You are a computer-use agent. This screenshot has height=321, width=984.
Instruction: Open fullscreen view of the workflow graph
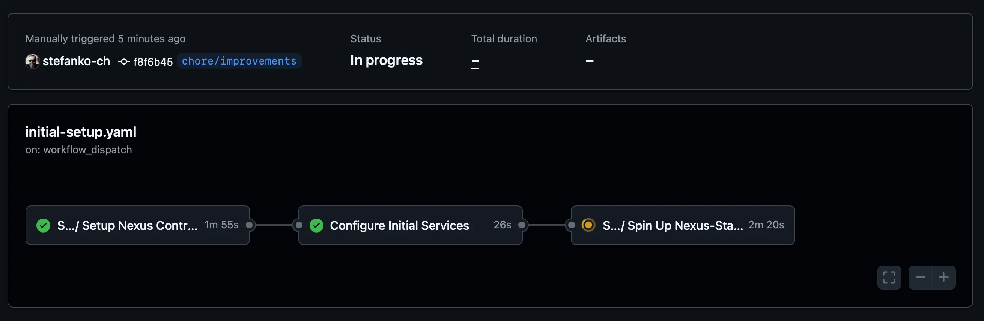889,277
